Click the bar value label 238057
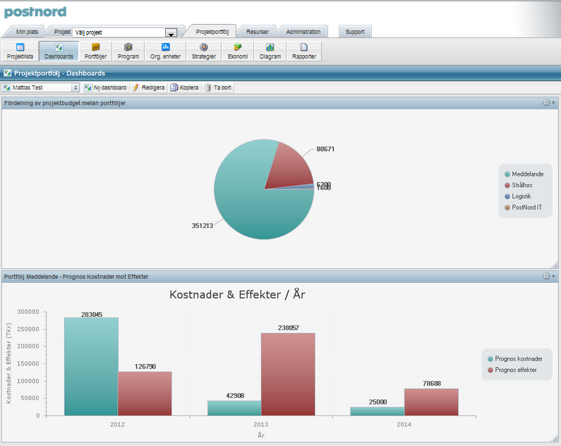This screenshot has height=446, width=561. point(289,327)
